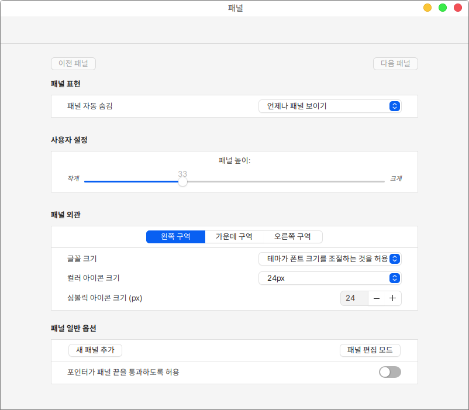Close the 패널 window with red button
The height and width of the screenshot is (410, 469).
click(458, 8)
